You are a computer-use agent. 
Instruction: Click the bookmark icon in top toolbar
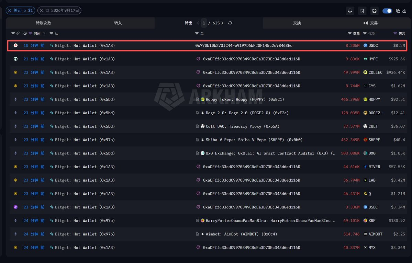[362, 11]
